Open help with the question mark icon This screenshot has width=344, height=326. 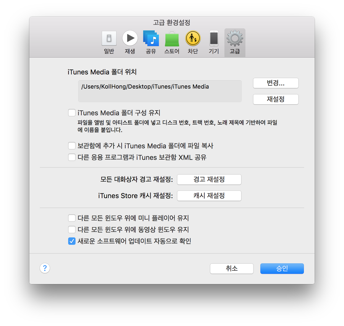coord(45,268)
